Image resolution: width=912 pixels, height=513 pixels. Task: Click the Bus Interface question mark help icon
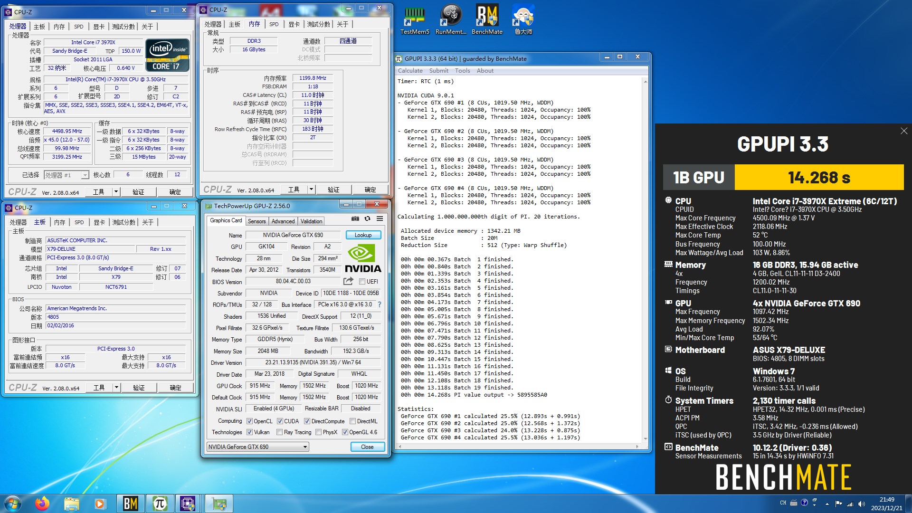379,304
